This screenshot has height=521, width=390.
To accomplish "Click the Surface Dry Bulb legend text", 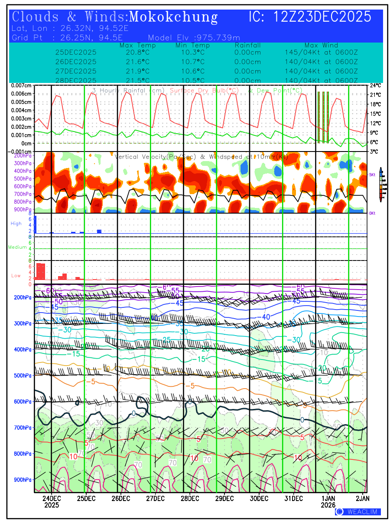I will pyautogui.click(x=206, y=90).
